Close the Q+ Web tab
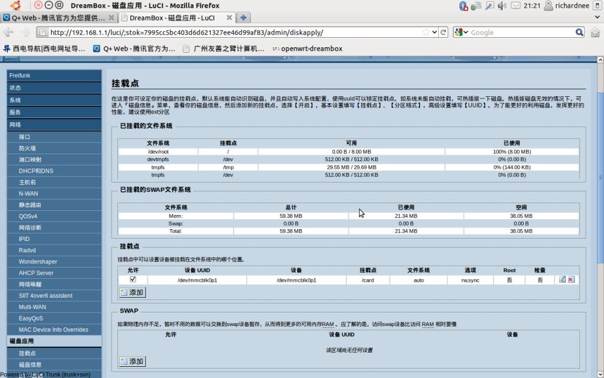 tap(111, 17)
